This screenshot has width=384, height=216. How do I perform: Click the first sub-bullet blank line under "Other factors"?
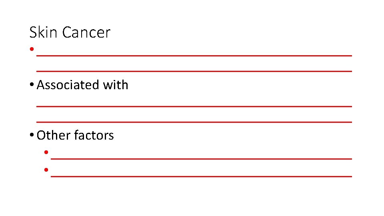click(x=201, y=158)
